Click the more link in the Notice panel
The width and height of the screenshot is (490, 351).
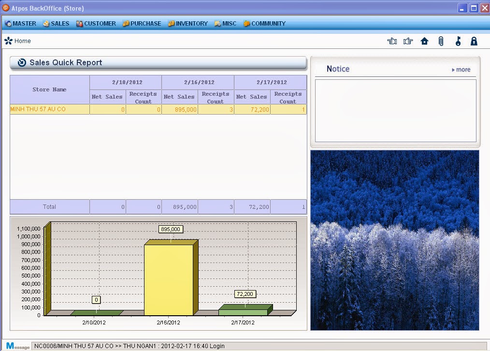pos(461,70)
